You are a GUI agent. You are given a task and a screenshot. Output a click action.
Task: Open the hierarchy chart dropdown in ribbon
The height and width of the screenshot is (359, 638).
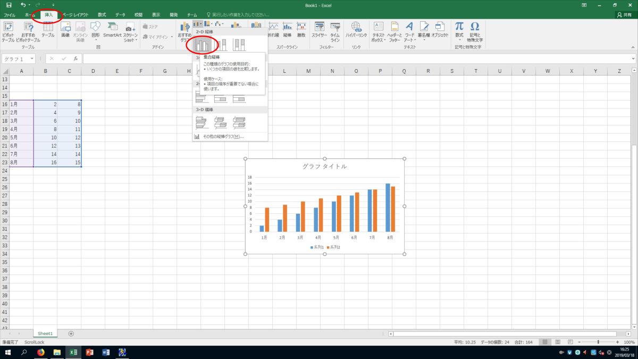208,24
